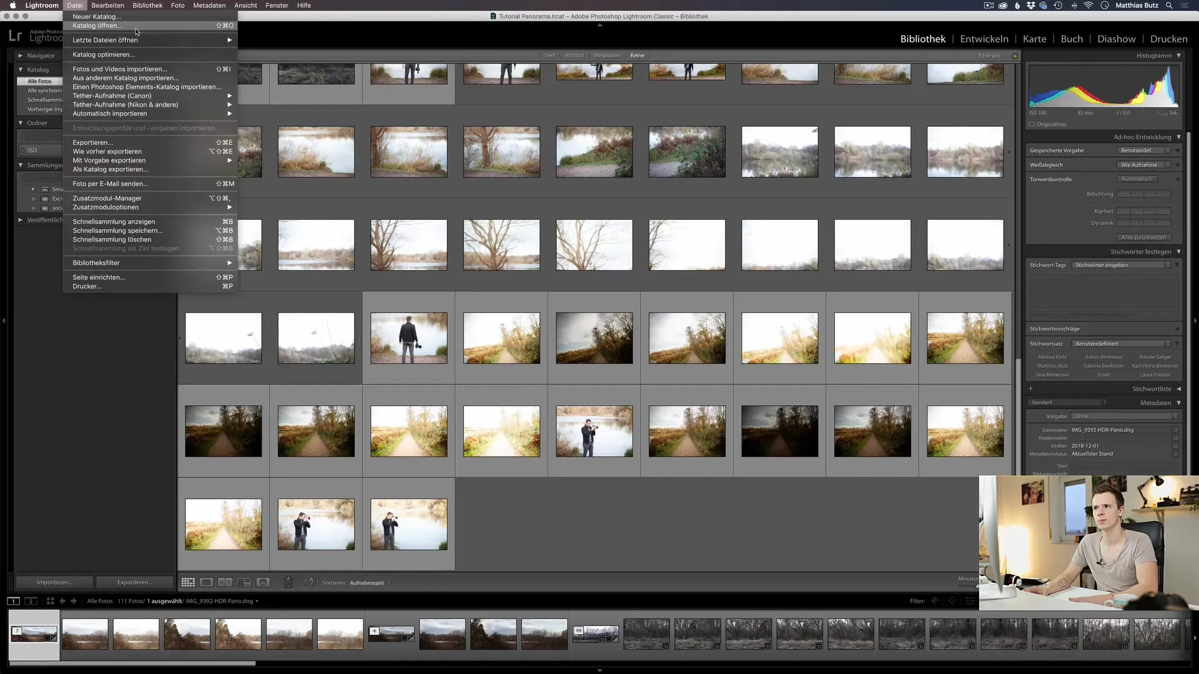Open the Survey view icon
The width and height of the screenshot is (1199, 674).
click(244, 582)
